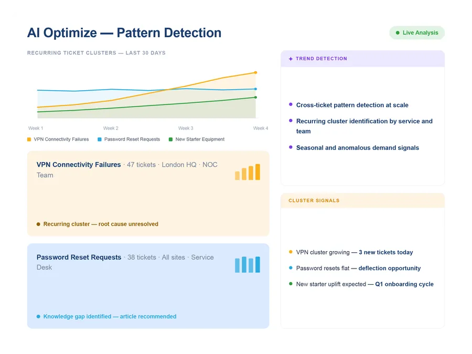Select the New Starter Equipment legend swatch
This screenshot has width=472, height=354.
pyautogui.click(x=170, y=140)
